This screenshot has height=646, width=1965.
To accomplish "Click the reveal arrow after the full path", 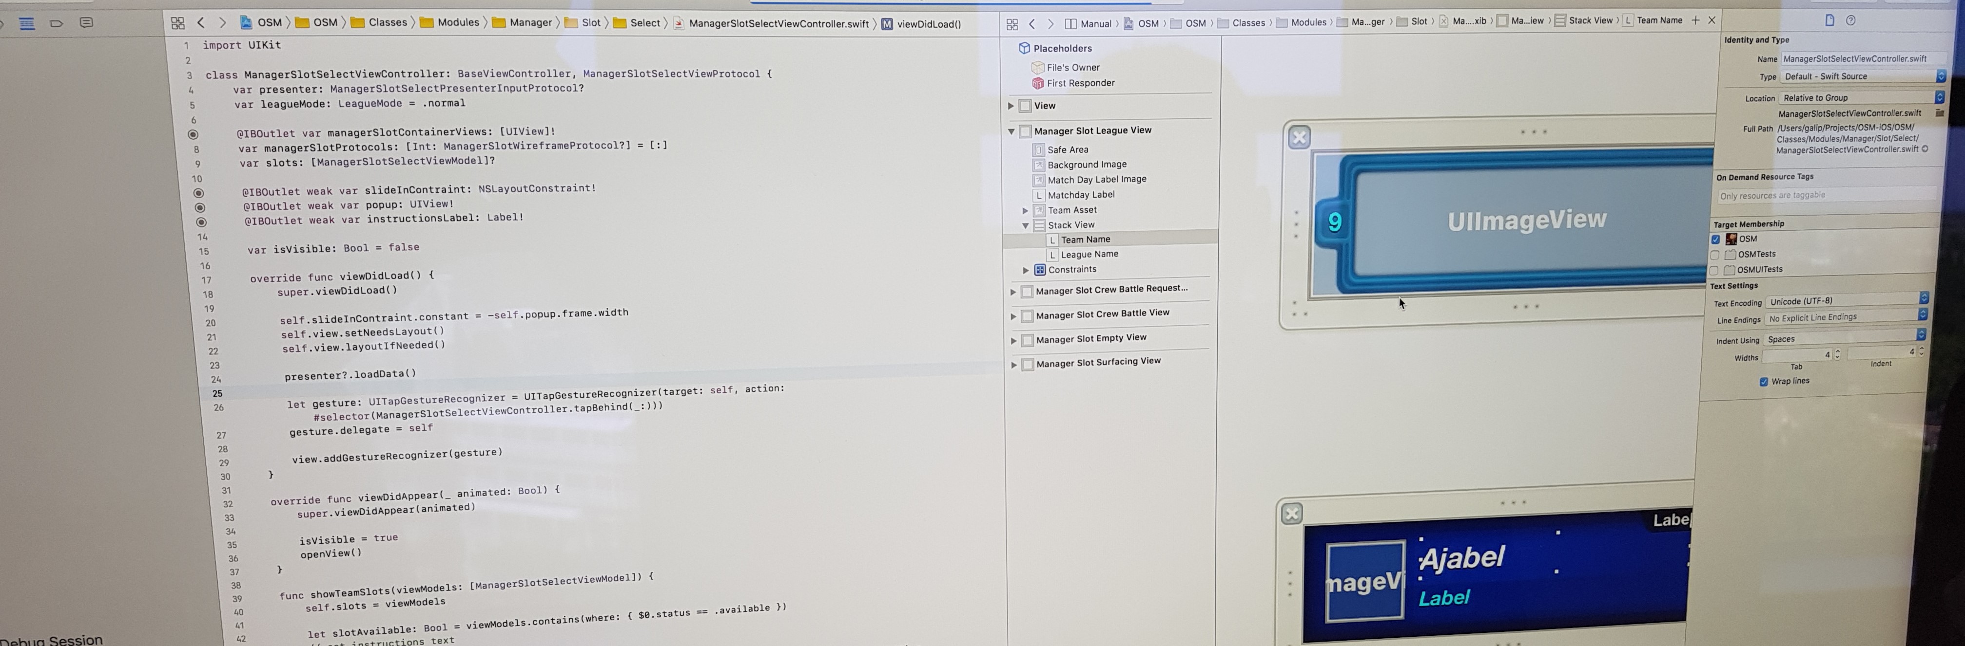I will click(x=1925, y=148).
